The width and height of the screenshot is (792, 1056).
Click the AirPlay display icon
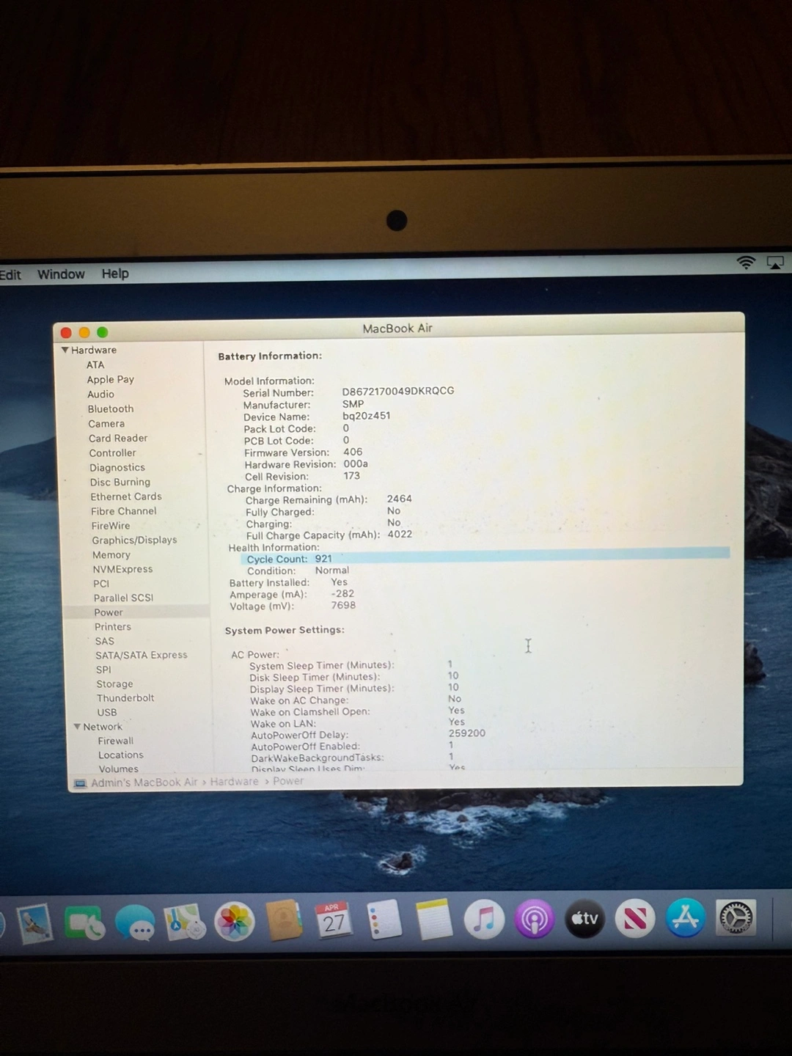775,263
